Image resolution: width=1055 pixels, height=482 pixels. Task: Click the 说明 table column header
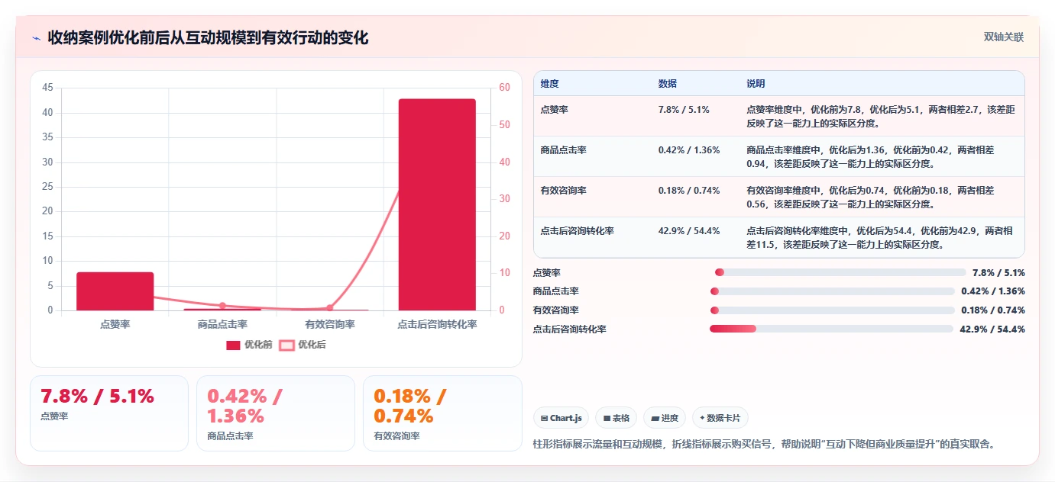click(x=756, y=84)
